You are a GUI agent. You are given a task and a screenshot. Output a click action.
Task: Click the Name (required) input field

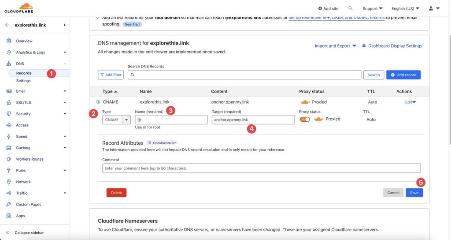coord(171,120)
